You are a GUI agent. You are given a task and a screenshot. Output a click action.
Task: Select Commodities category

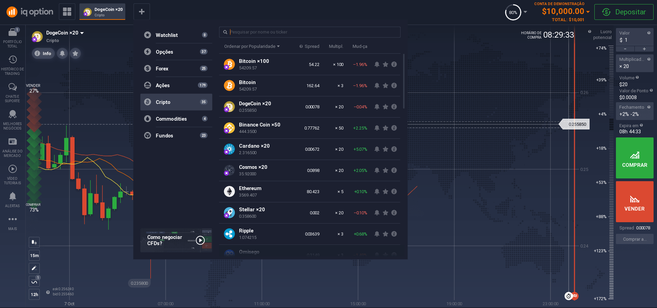tap(176, 119)
